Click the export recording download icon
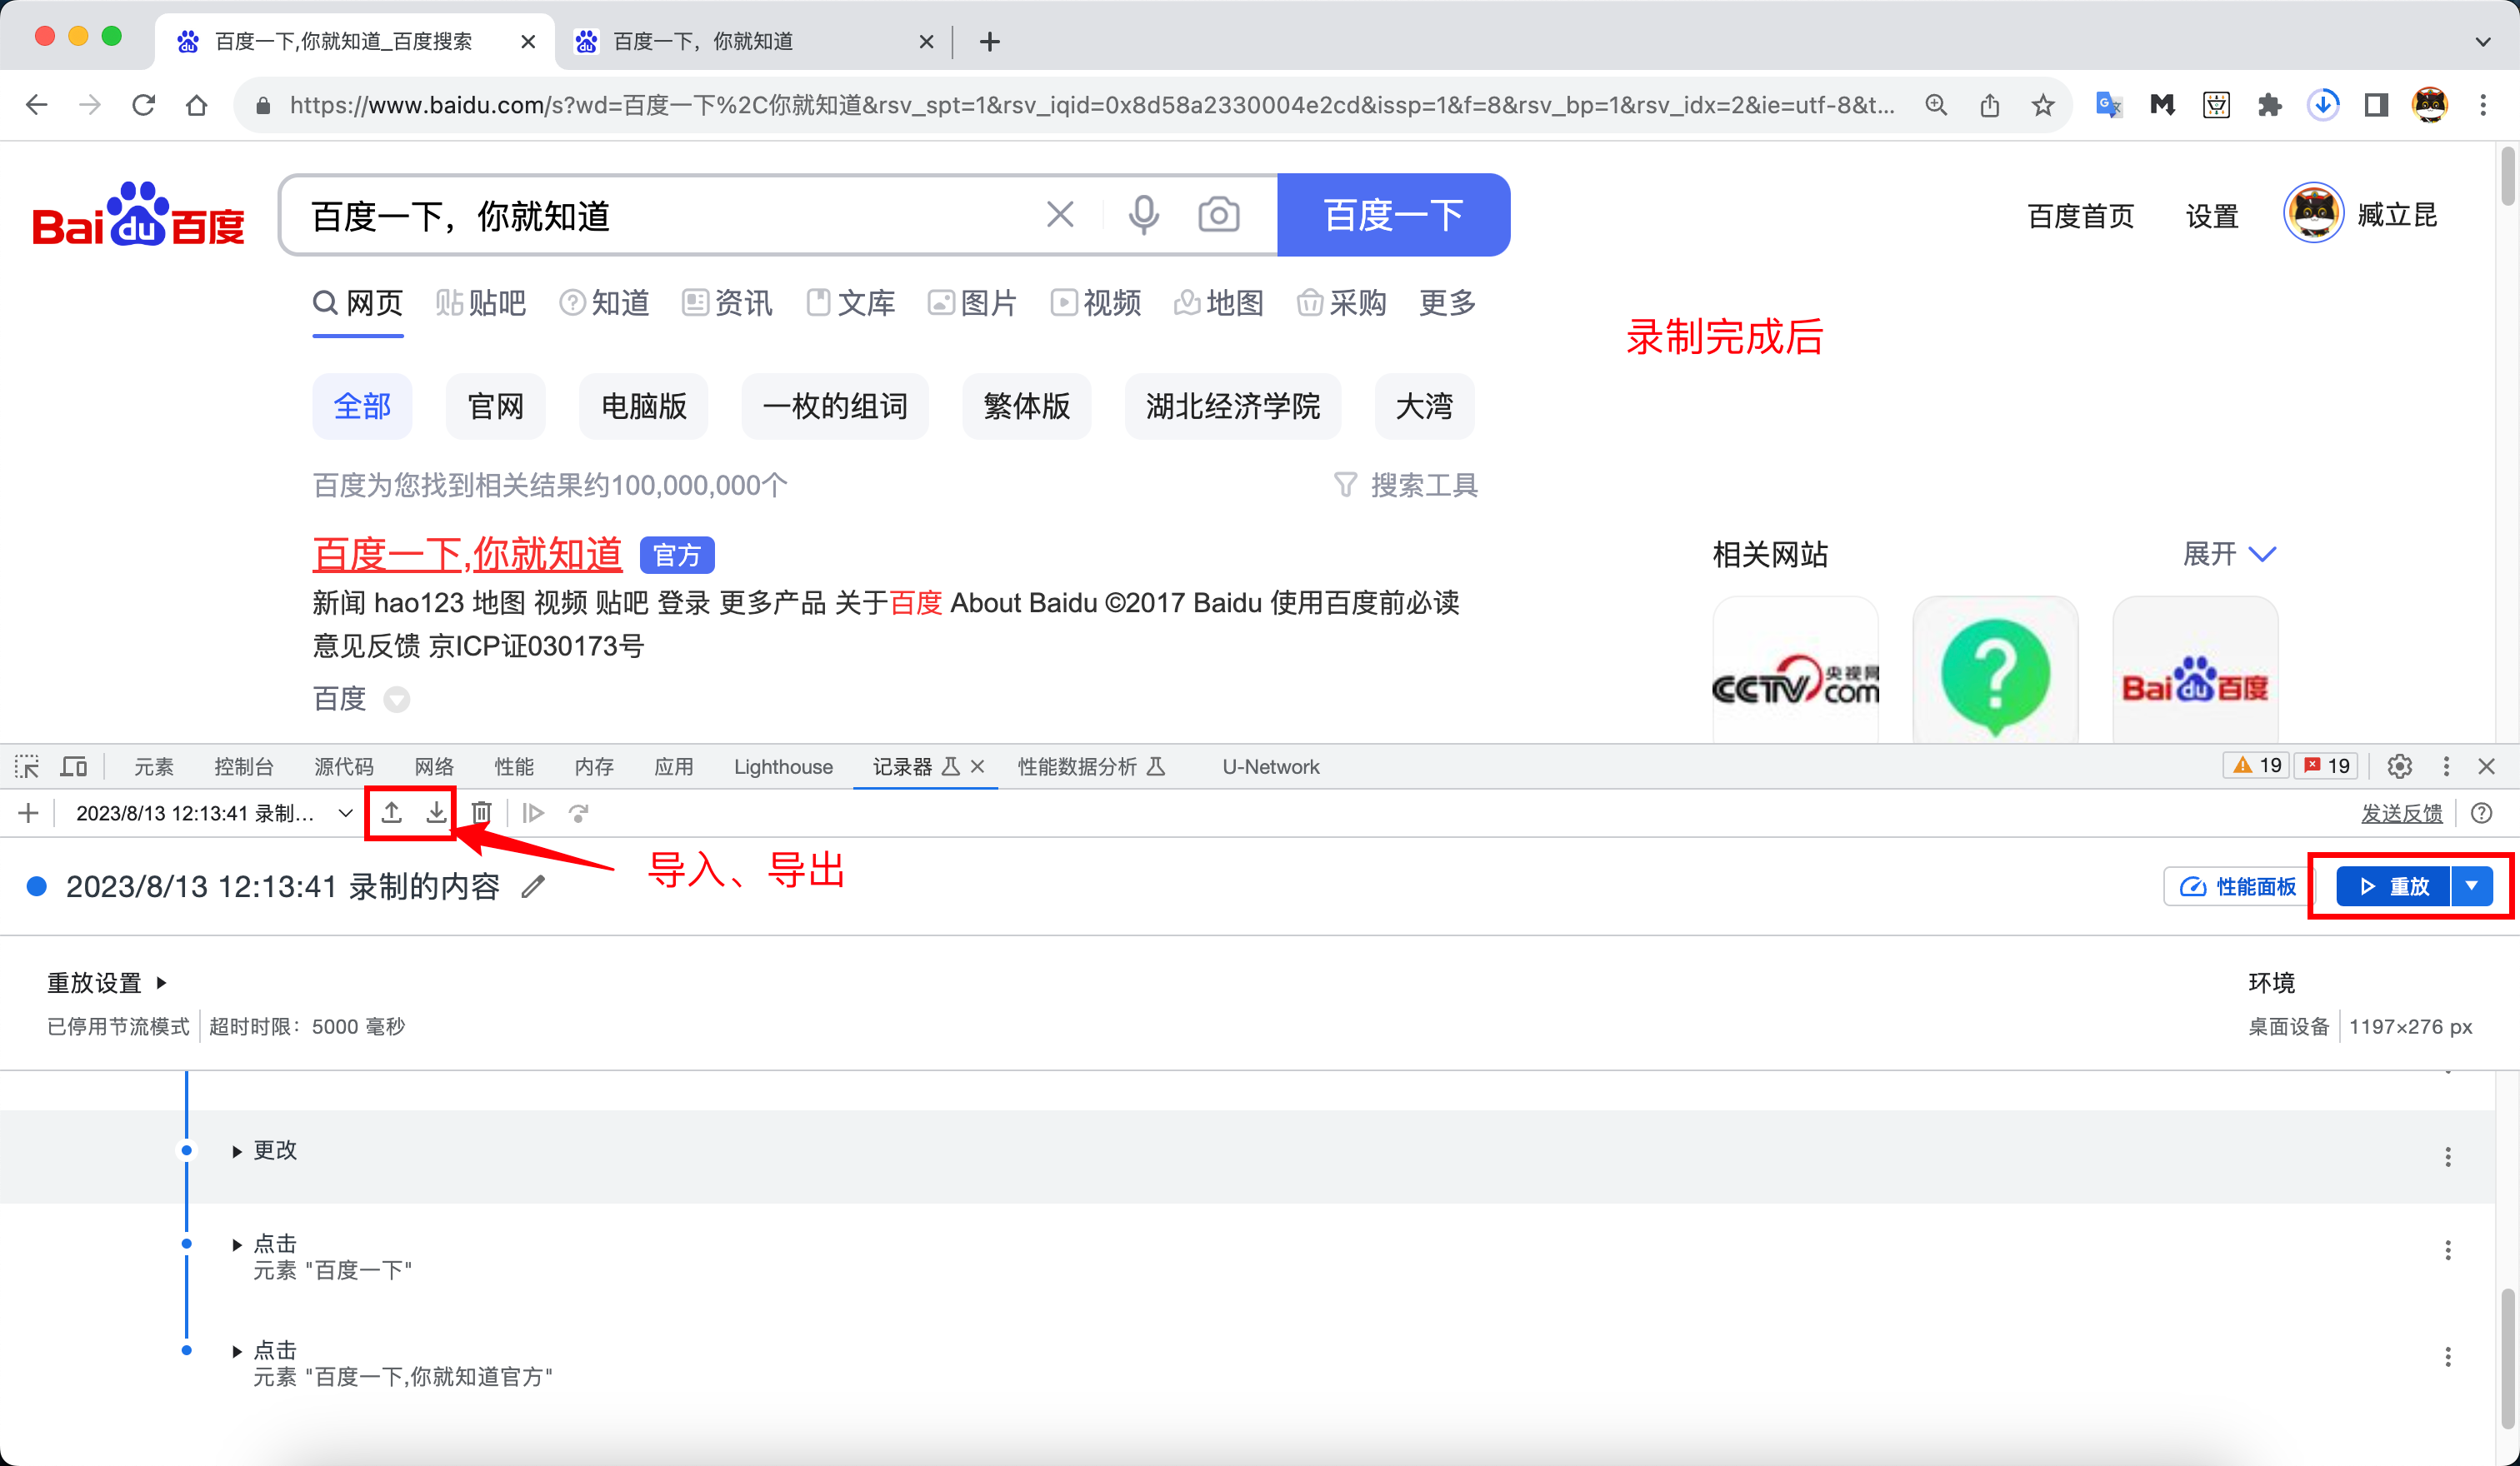The width and height of the screenshot is (2520, 1466). (436, 812)
